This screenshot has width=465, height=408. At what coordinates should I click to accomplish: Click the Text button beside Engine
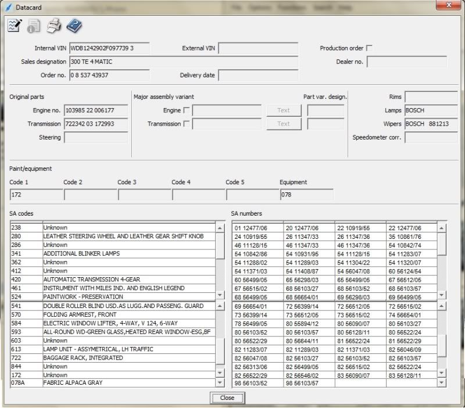(x=284, y=110)
